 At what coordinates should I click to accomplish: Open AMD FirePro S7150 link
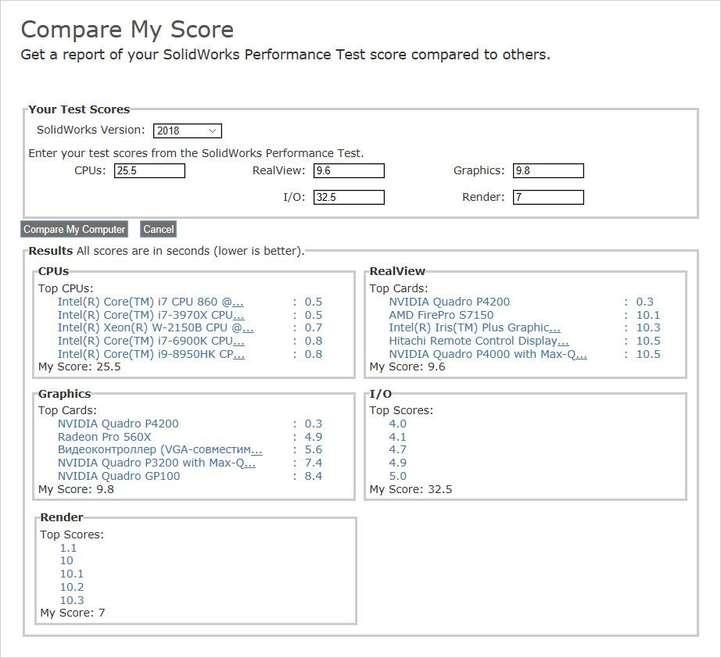tap(441, 315)
